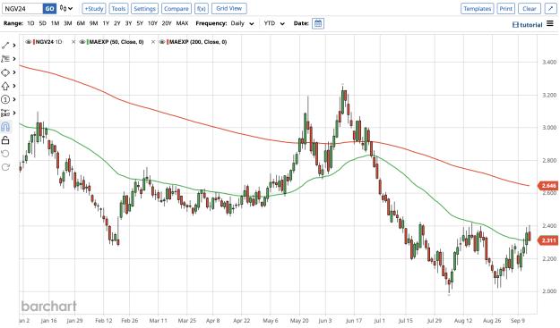Screen dimensions: 560x328
Task: Open the chart type candlestick selector
Action: coord(66,8)
